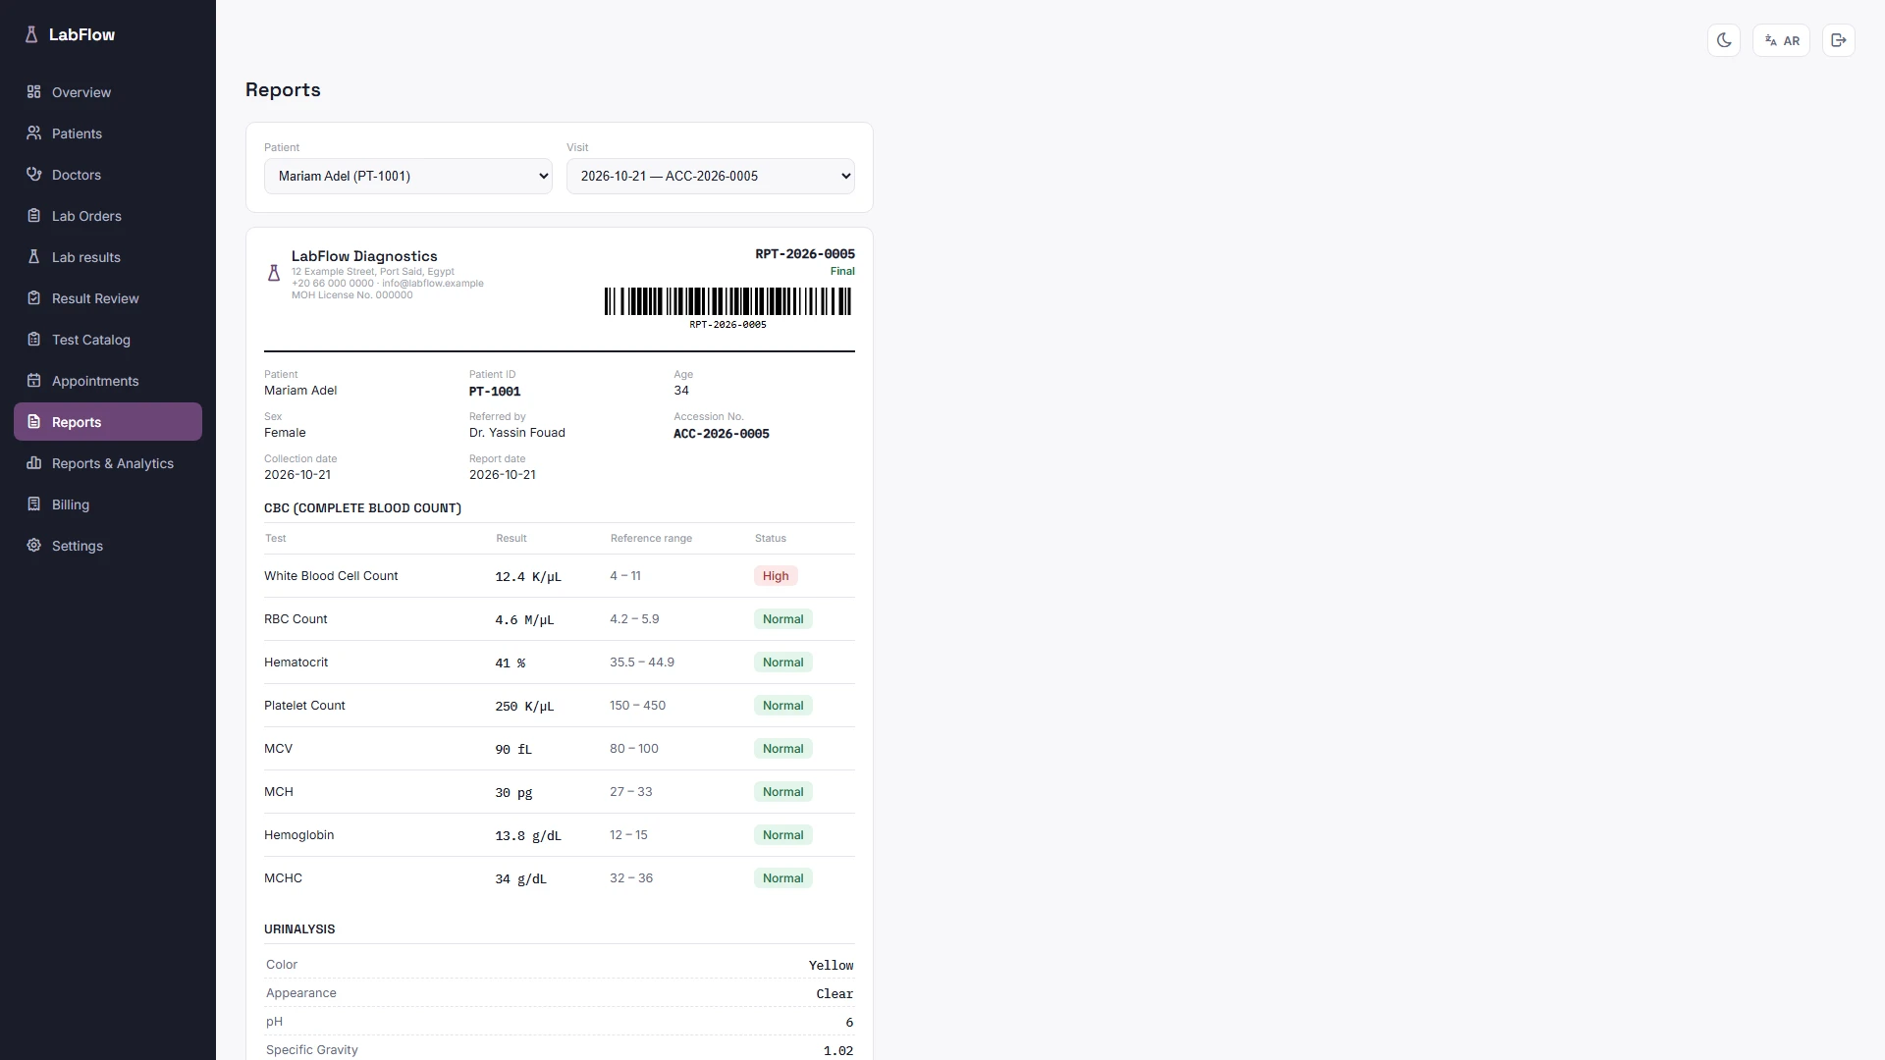
Task: Click the logout icon at top right
Action: tap(1839, 40)
